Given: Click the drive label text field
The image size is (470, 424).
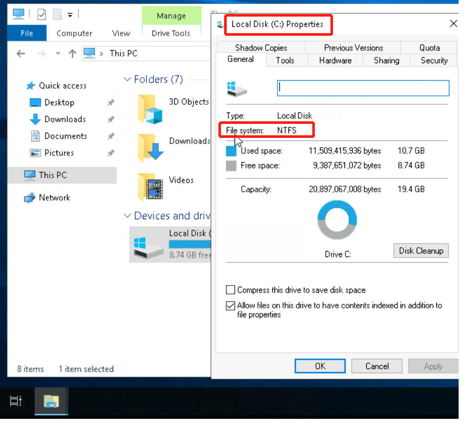Looking at the screenshot, I should pos(363,88).
